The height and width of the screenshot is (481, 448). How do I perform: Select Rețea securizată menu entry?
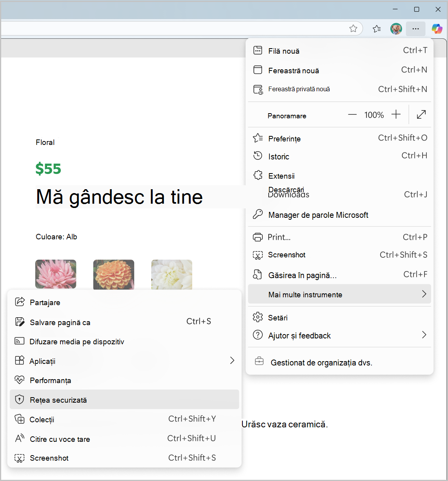[124, 400]
